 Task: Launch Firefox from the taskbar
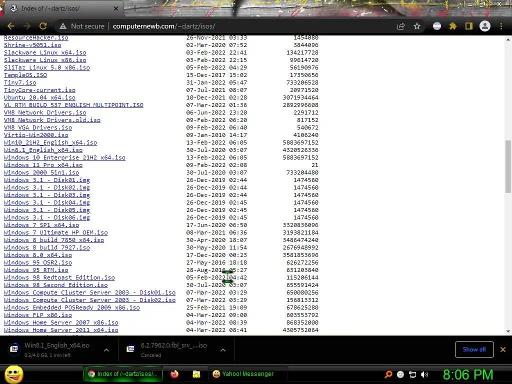point(174,374)
